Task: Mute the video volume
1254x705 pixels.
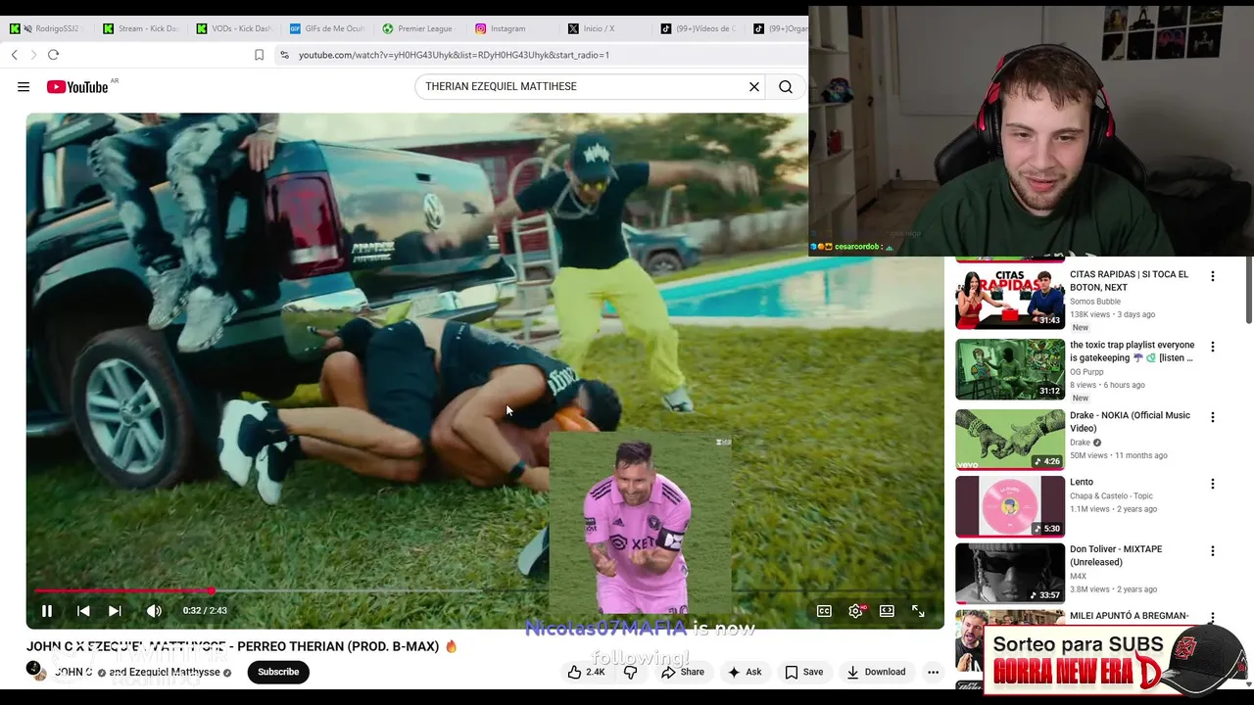Action: click(154, 611)
